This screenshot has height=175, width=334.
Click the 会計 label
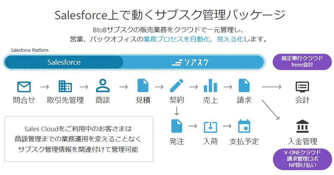point(302,100)
